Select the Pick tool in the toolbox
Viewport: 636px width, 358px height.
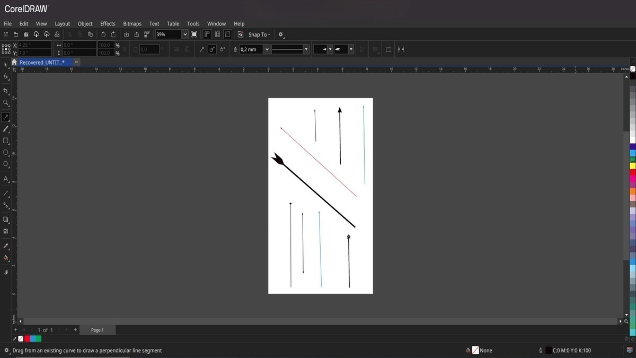[x=6, y=64]
